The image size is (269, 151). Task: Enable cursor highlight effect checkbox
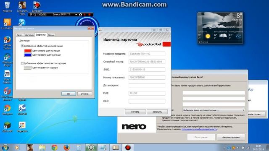click(x=22, y=63)
